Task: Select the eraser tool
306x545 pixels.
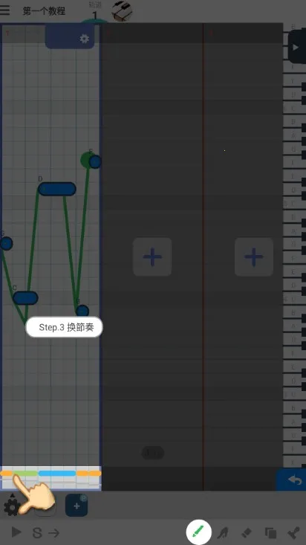Action: 246,532
